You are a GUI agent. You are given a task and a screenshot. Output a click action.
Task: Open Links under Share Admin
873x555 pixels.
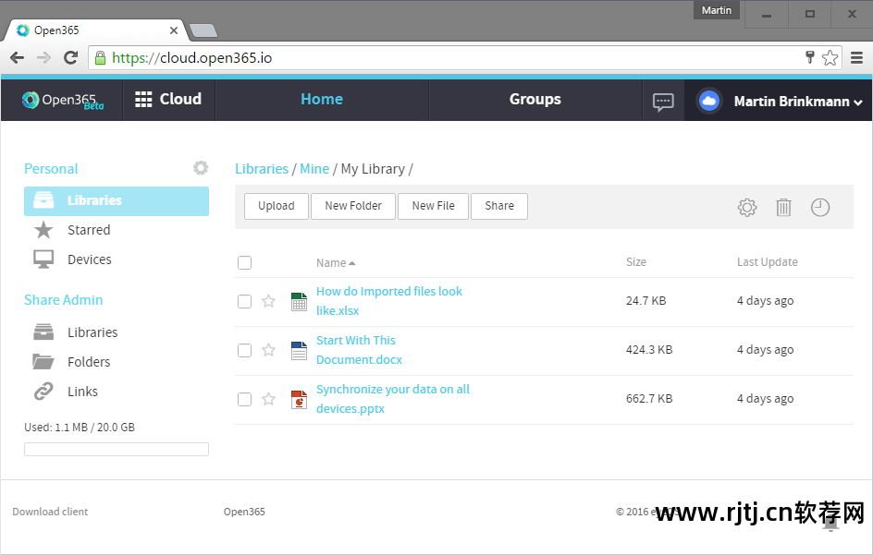(x=82, y=392)
